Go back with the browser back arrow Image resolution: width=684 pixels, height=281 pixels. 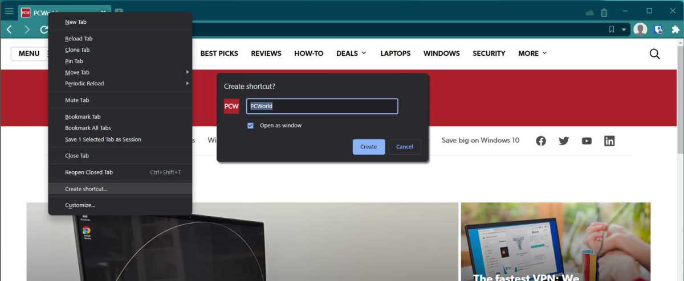10,30
